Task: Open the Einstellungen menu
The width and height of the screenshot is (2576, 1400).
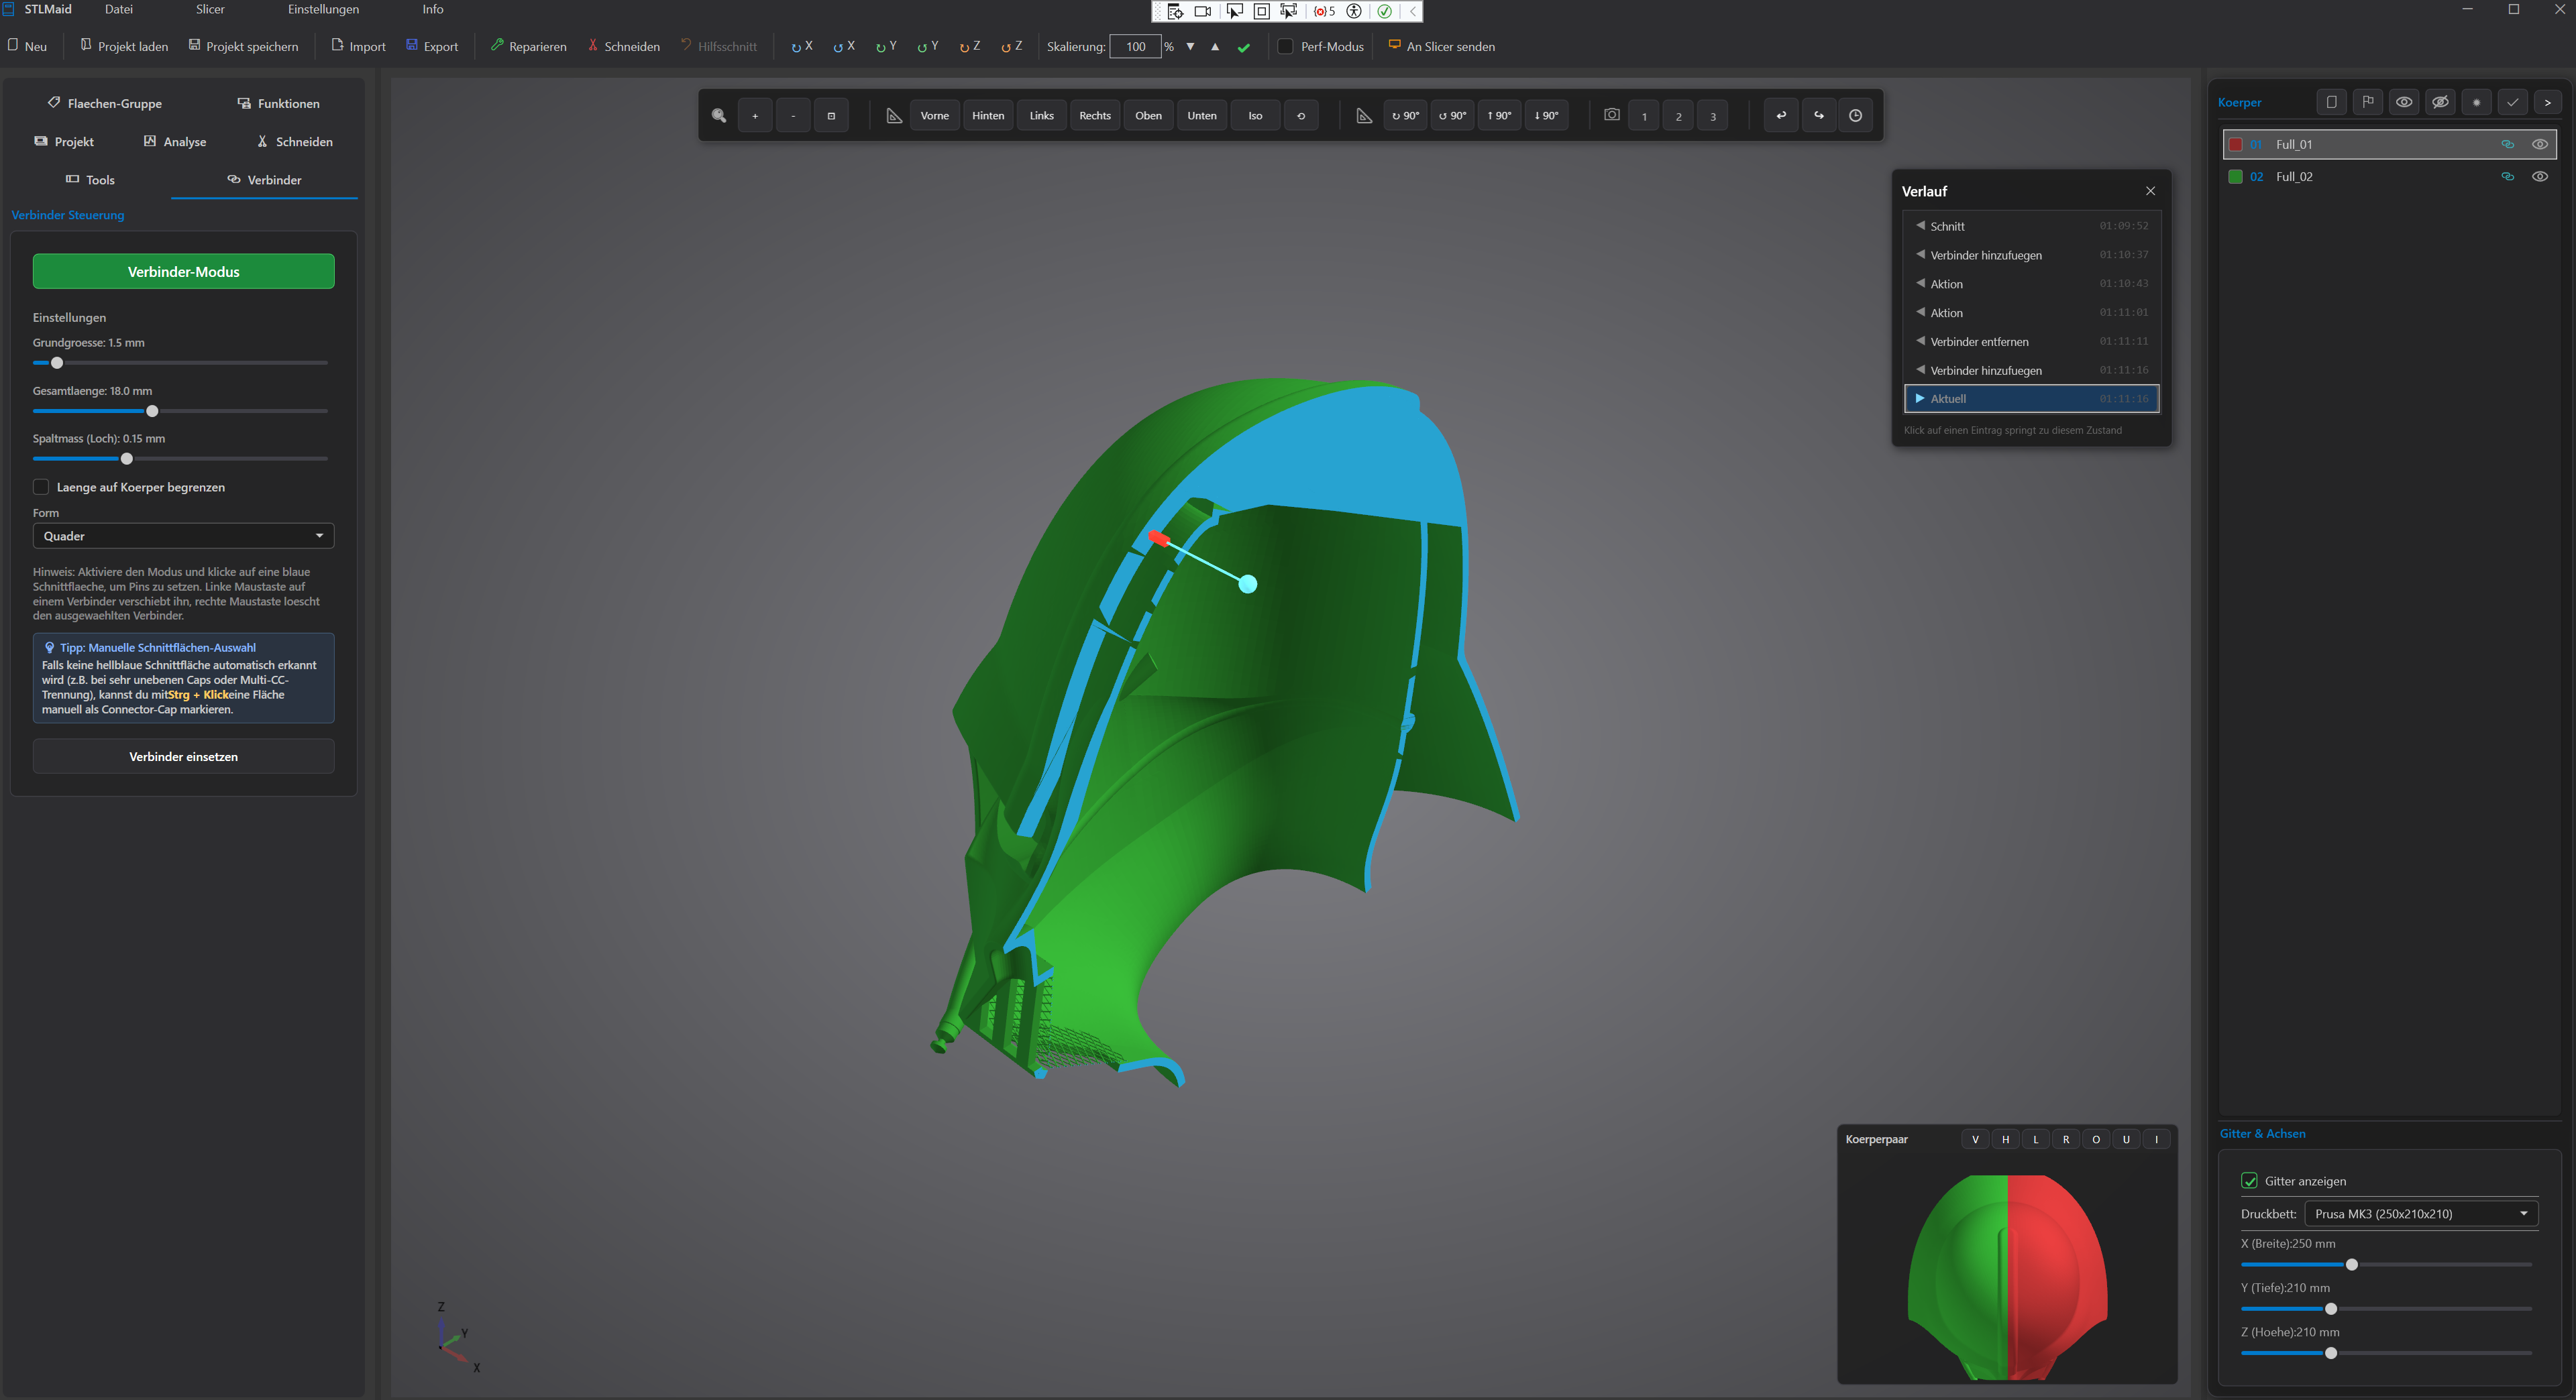Action: tap(323, 10)
